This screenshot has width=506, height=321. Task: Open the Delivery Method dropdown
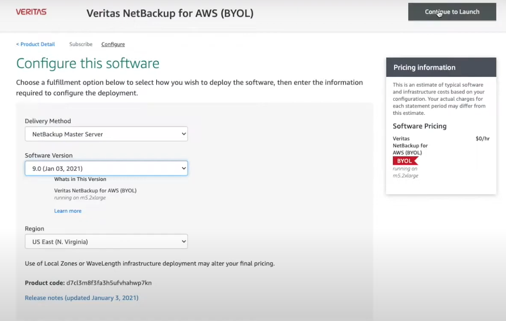point(106,134)
